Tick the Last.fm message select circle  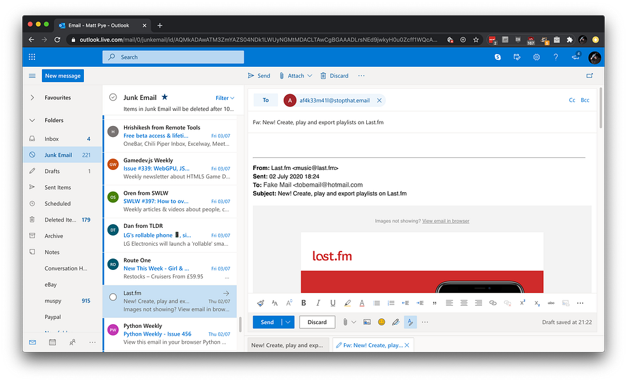113,297
